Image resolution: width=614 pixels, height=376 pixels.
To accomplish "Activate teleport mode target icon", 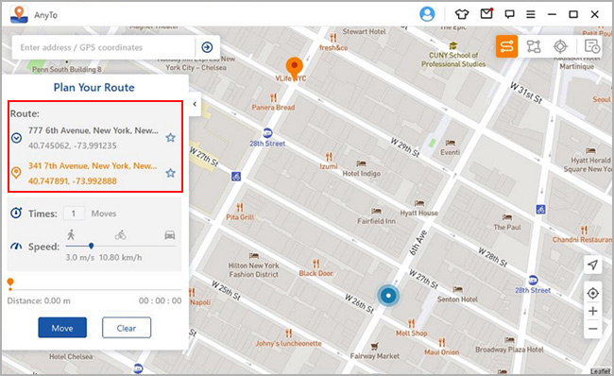I will (560, 46).
